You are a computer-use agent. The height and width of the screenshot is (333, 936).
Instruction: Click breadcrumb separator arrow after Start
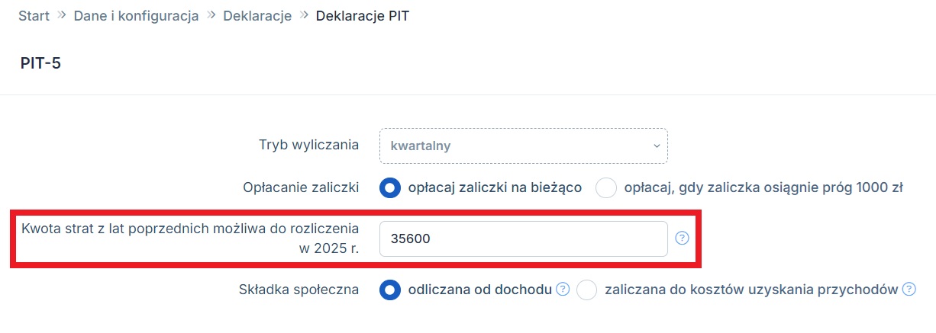click(62, 15)
